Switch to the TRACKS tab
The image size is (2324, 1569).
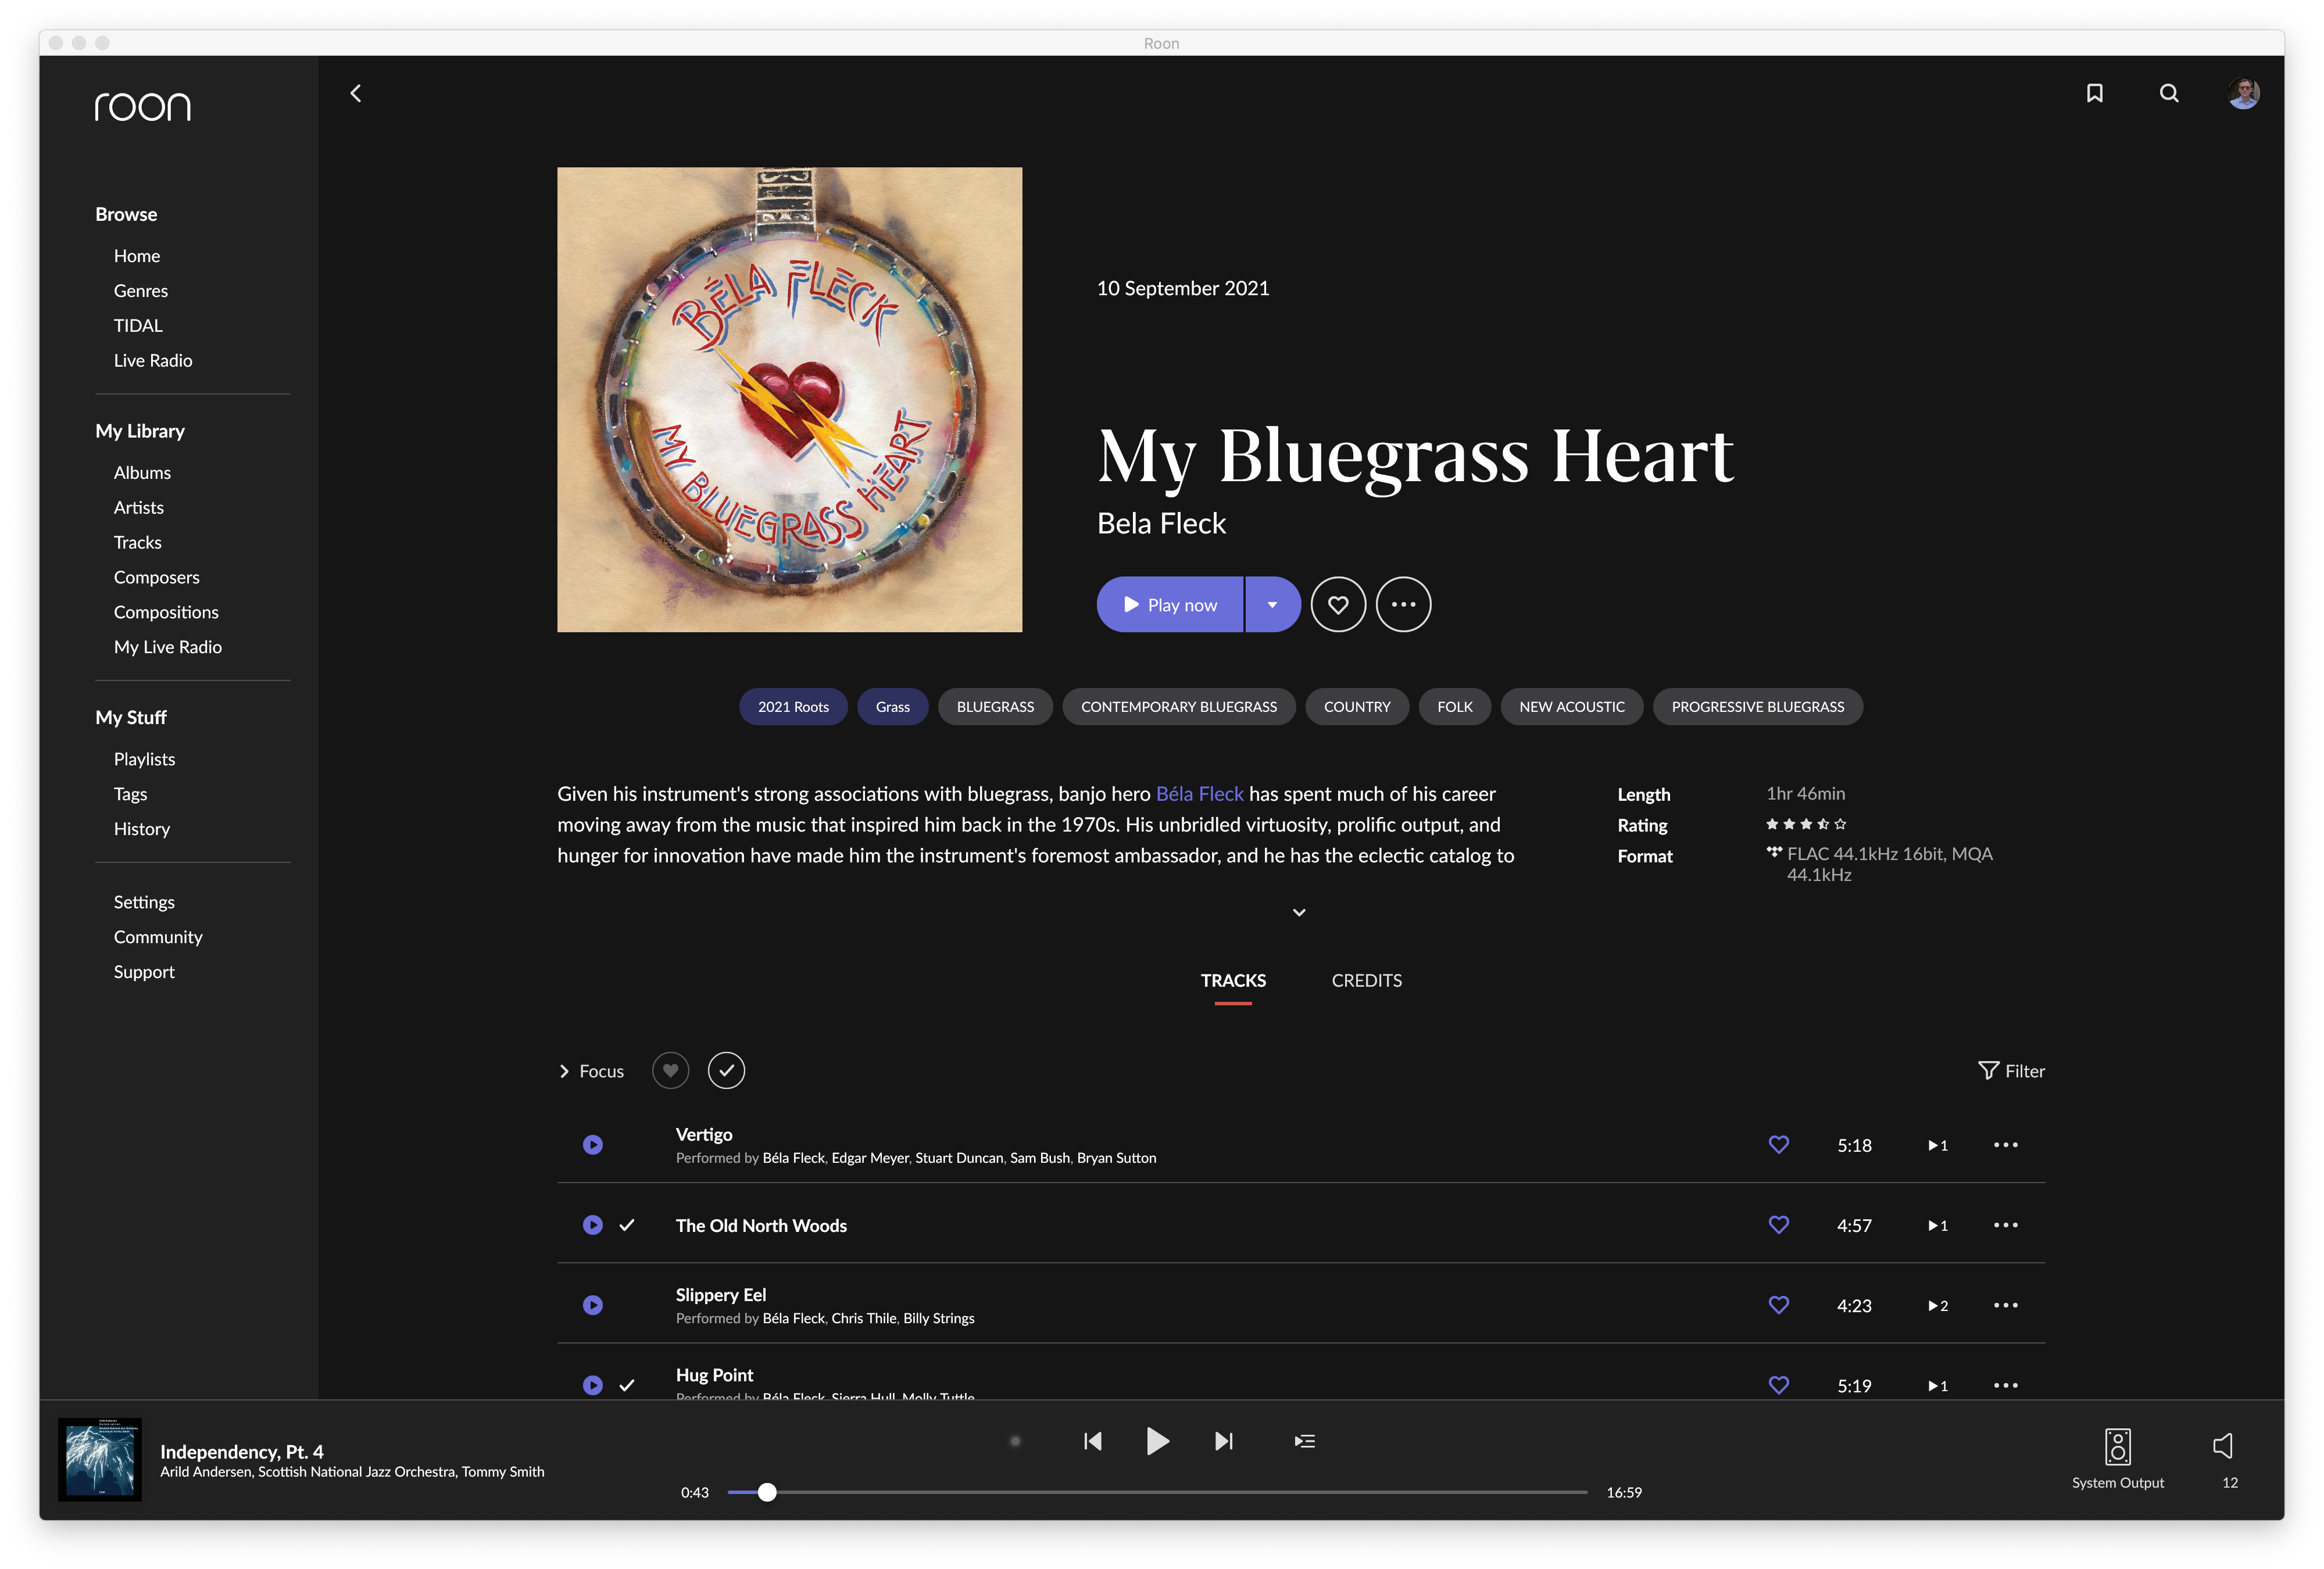1232,980
